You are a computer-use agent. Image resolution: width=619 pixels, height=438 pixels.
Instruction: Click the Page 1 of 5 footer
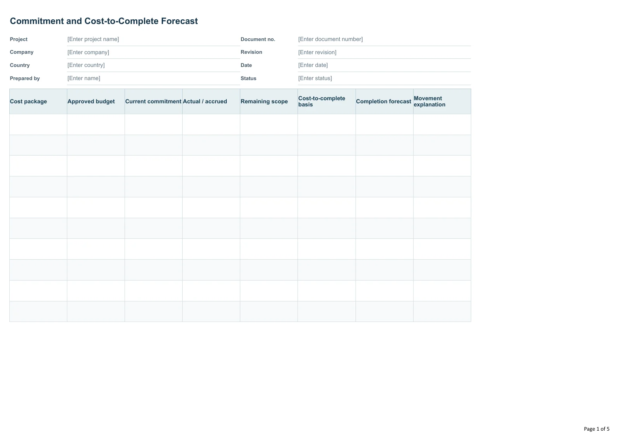click(x=597, y=429)
